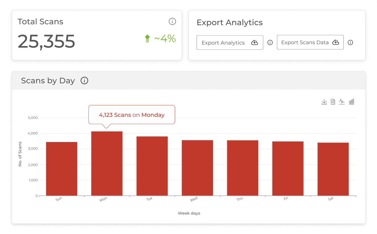Click the Tuesday bar in the chart
377x234 pixels.
pos(152,166)
